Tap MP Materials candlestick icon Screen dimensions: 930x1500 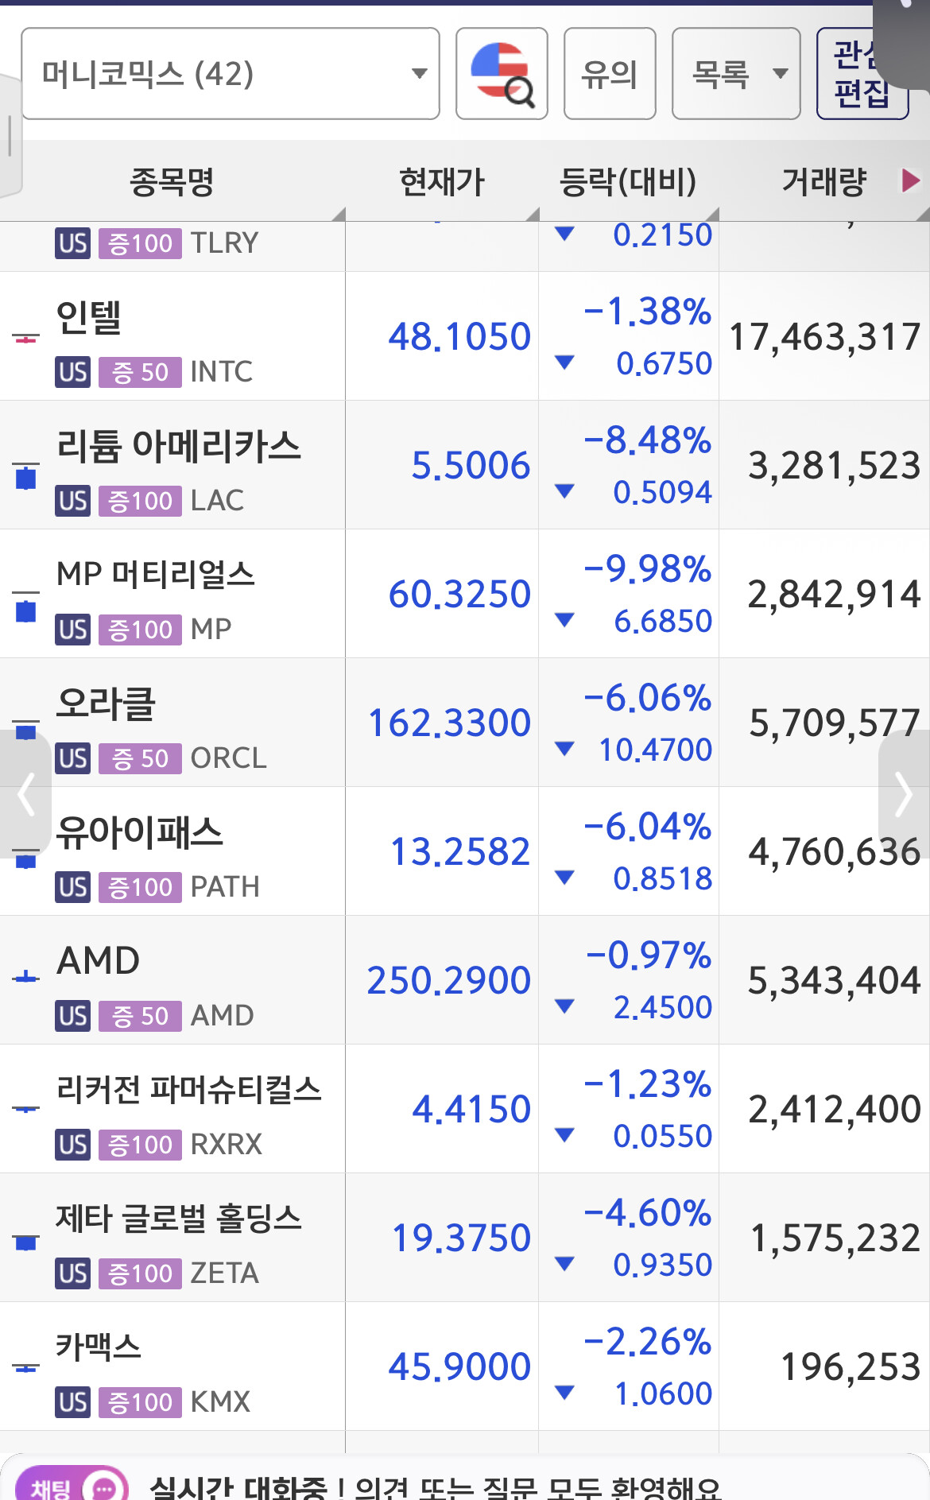pos(26,607)
